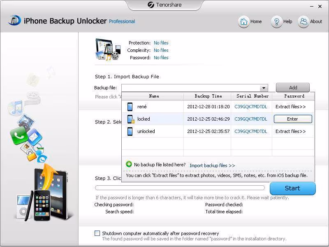Click the Serial Number column header
This screenshot has height=247, width=329.
[x=253, y=96]
